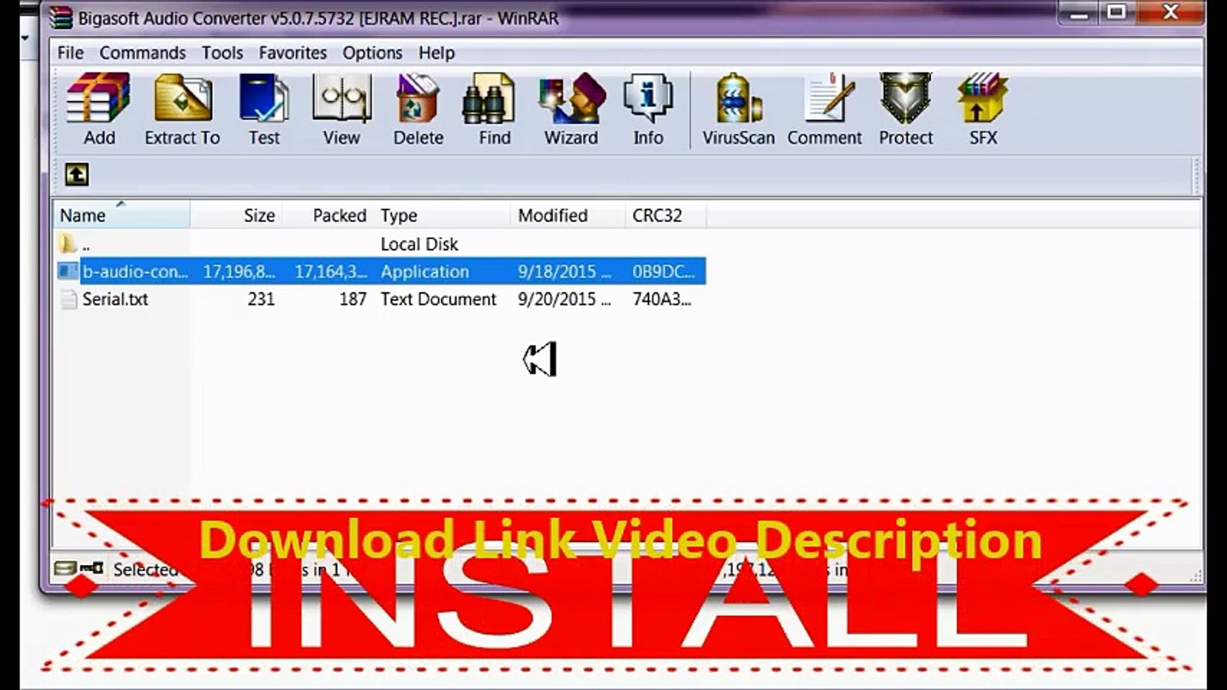Viewport: 1227px width, 690px height.
Task: Open the Help menu
Action: pyautogui.click(x=437, y=53)
